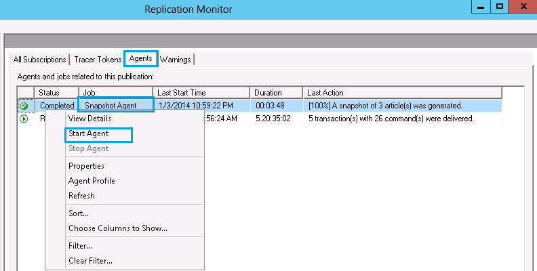Click Refresh in the context menu
The width and height of the screenshot is (537, 271).
pyautogui.click(x=81, y=196)
